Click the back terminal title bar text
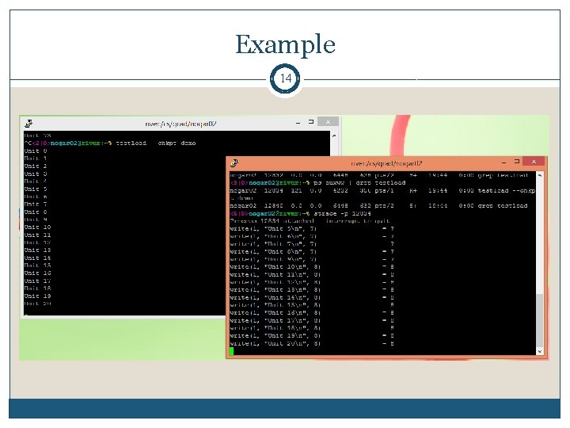 click(180, 124)
